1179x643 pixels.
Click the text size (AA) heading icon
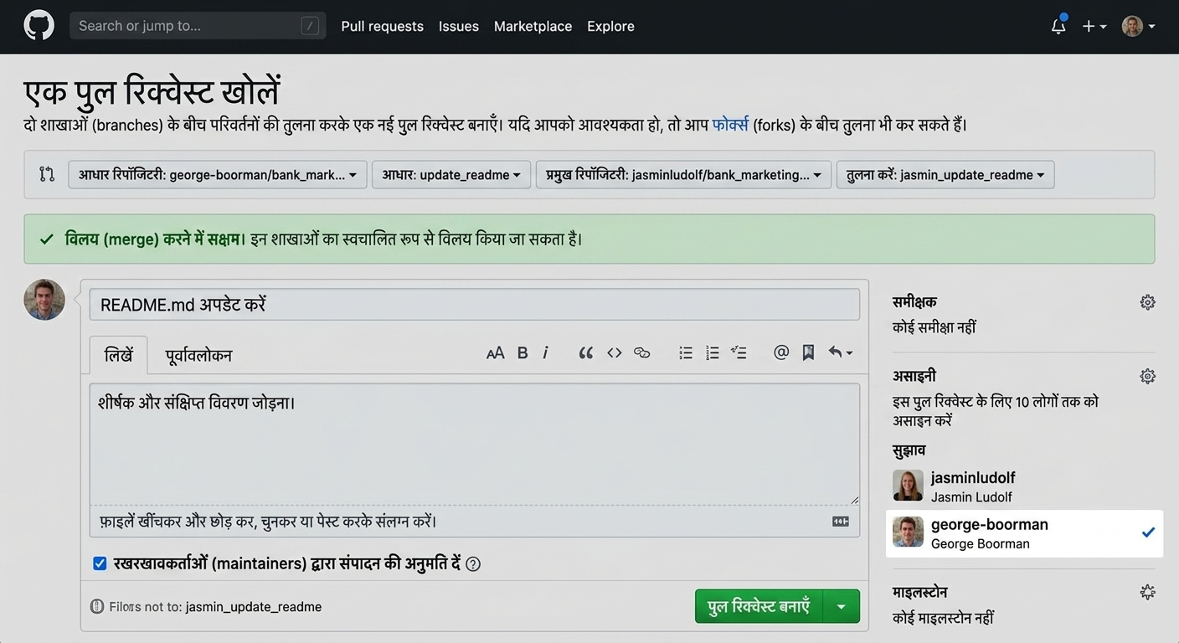click(495, 352)
